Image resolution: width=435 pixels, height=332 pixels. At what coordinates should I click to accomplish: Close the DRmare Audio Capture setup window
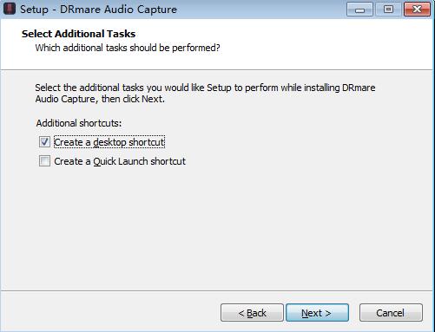point(417,10)
